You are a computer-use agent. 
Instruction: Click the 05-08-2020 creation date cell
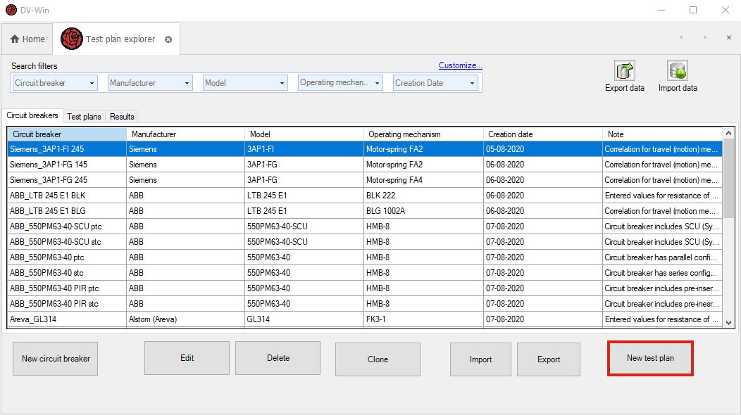click(x=543, y=149)
